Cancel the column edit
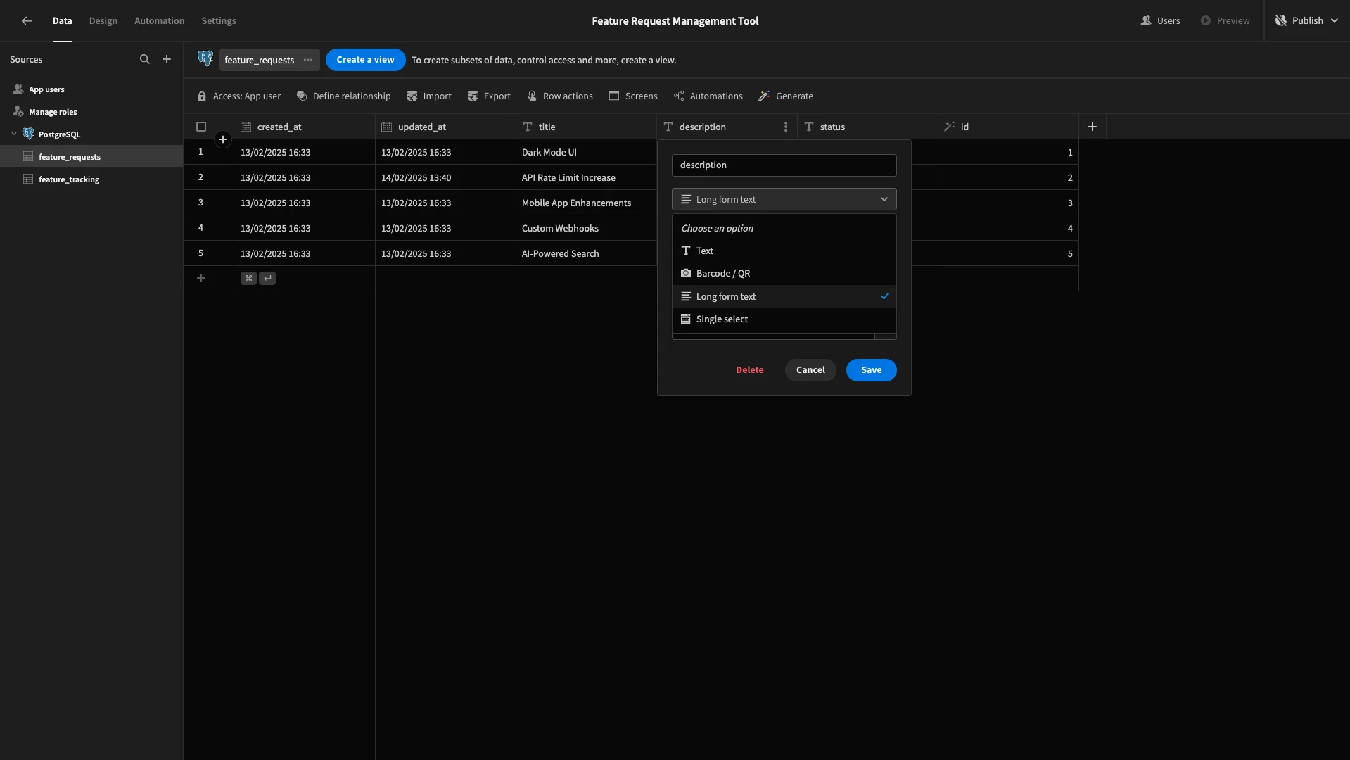The height and width of the screenshot is (760, 1350). coord(810,370)
